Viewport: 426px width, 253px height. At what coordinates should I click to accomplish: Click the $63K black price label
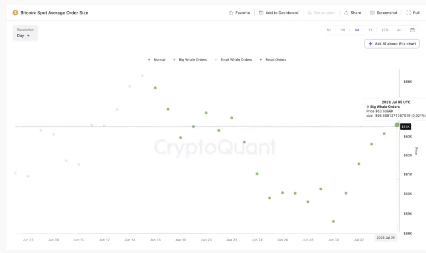(x=406, y=127)
